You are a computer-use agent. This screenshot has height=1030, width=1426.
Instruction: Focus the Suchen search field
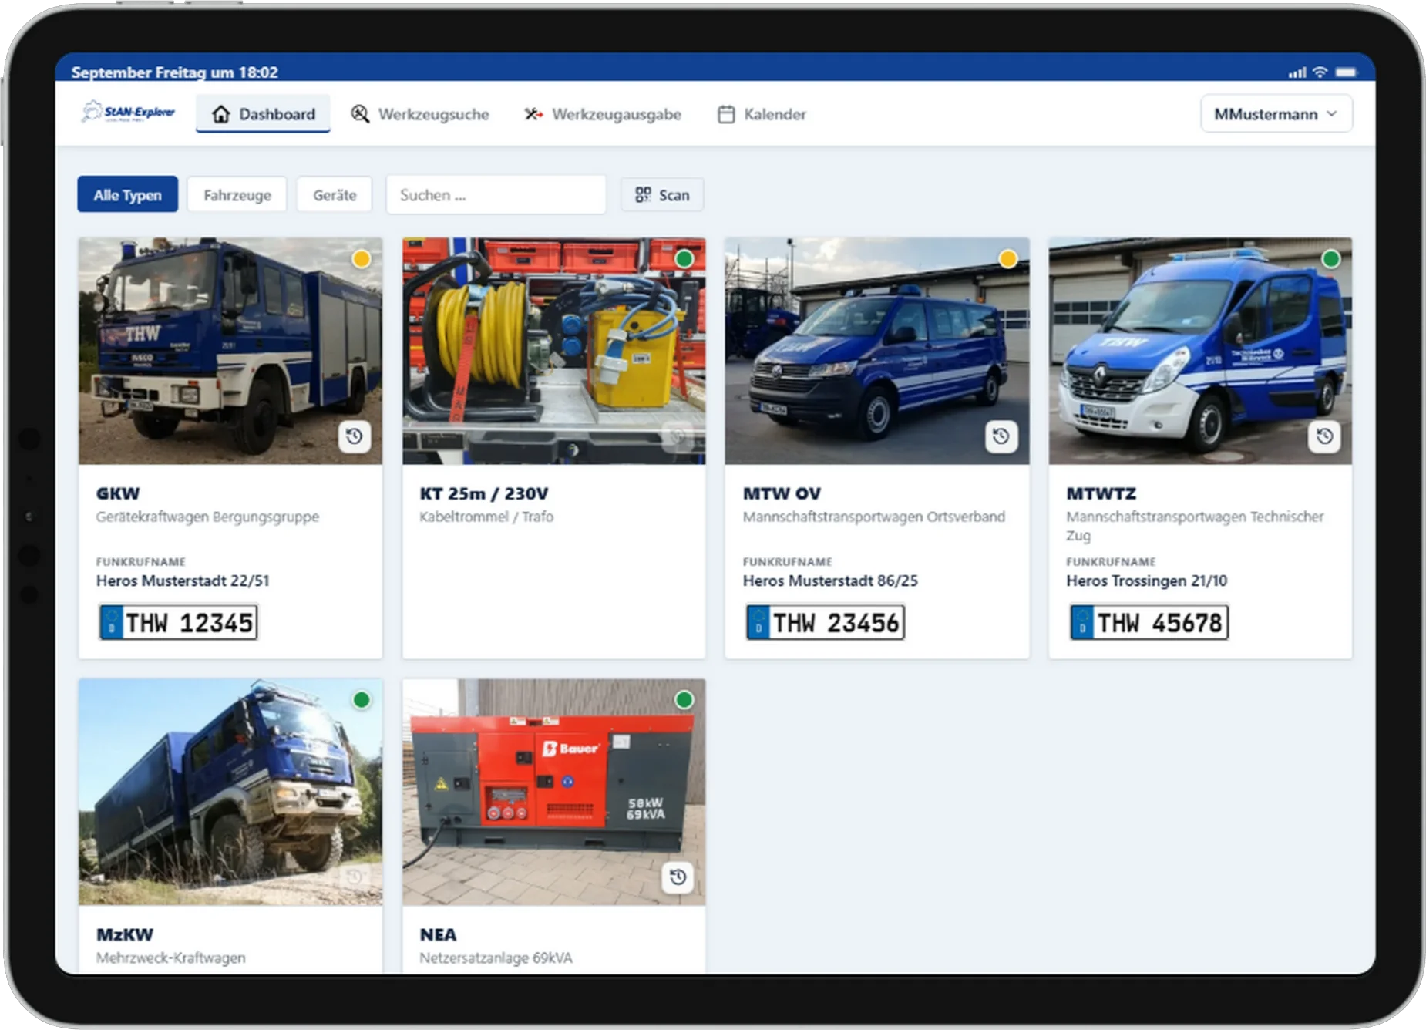click(496, 195)
